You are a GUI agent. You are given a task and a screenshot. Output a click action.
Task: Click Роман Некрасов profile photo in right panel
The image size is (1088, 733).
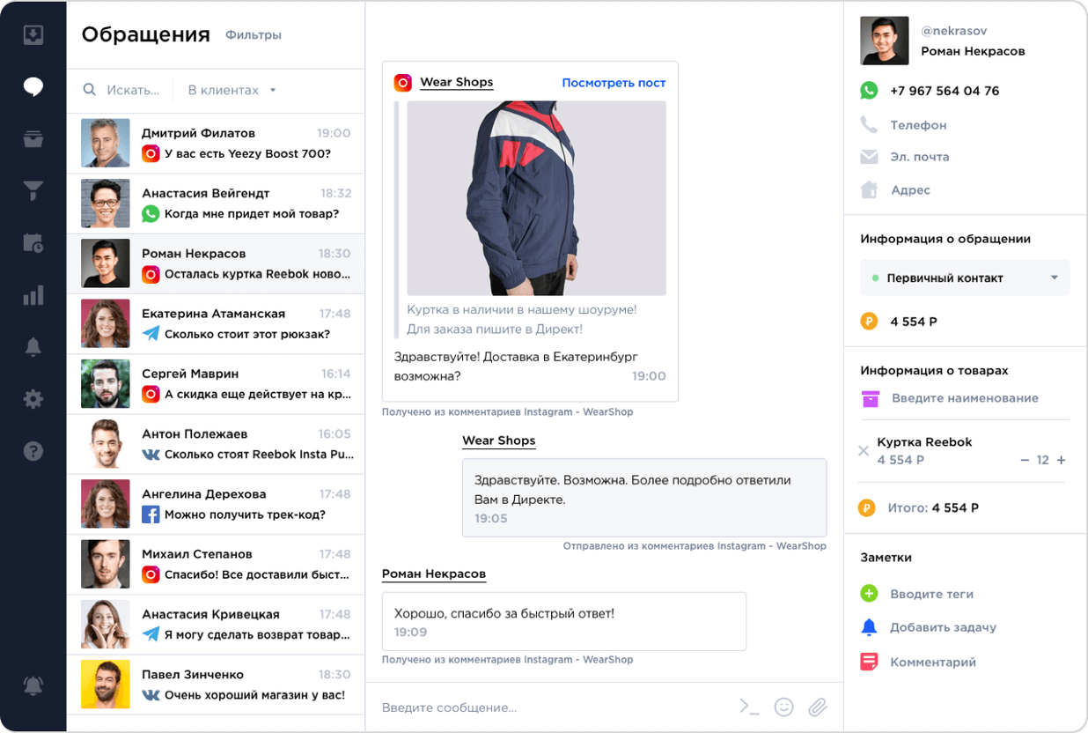pos(884,41)
